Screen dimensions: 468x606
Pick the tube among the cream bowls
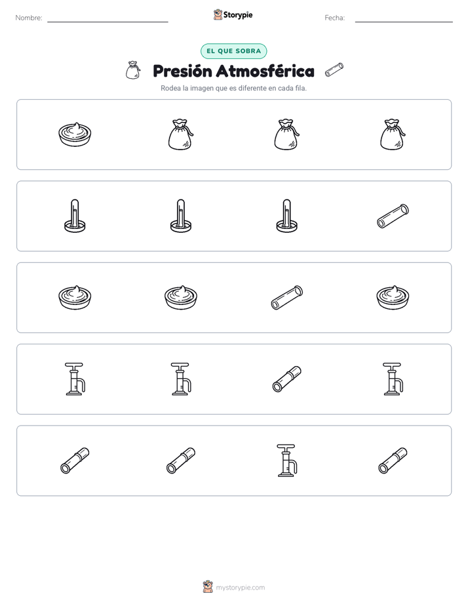coord(287,298)
